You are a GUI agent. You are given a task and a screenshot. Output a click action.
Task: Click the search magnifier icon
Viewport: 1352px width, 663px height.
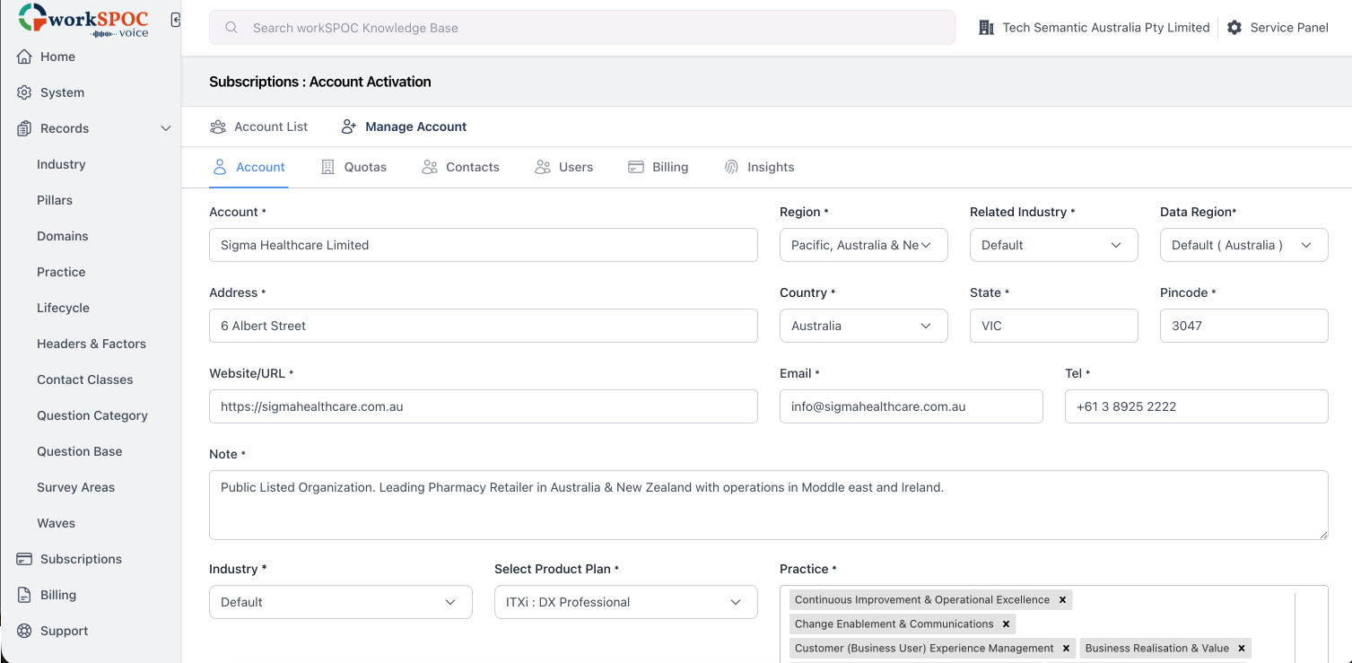point(231,28)
